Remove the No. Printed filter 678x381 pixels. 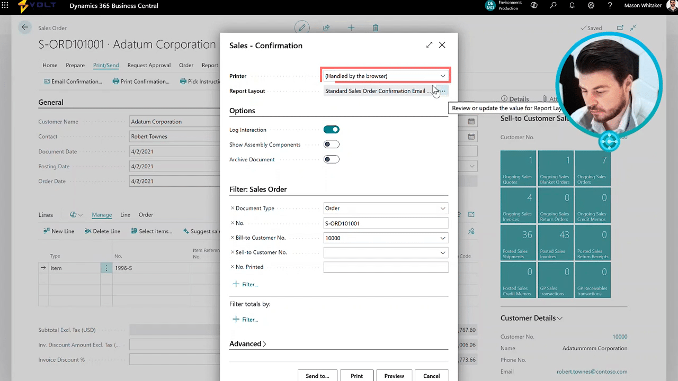pyautogui.click(x=232, y=267)
